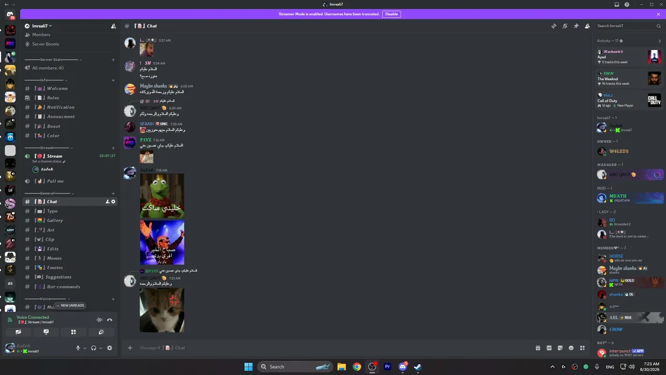
Task: Create a channel in the Stream category
Action: 113,148
